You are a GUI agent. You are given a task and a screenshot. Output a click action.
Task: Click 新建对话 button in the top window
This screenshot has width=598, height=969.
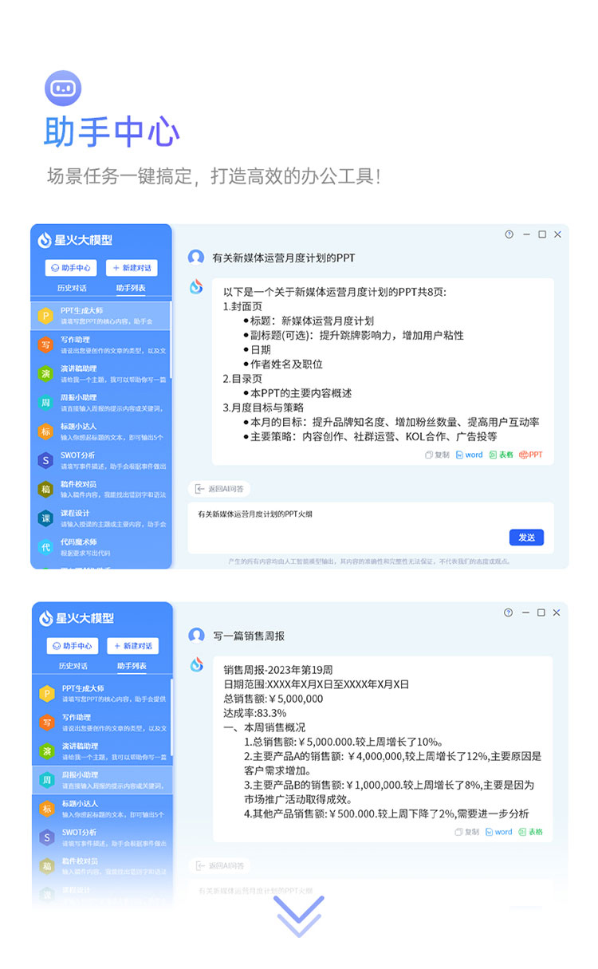[132, 268]
